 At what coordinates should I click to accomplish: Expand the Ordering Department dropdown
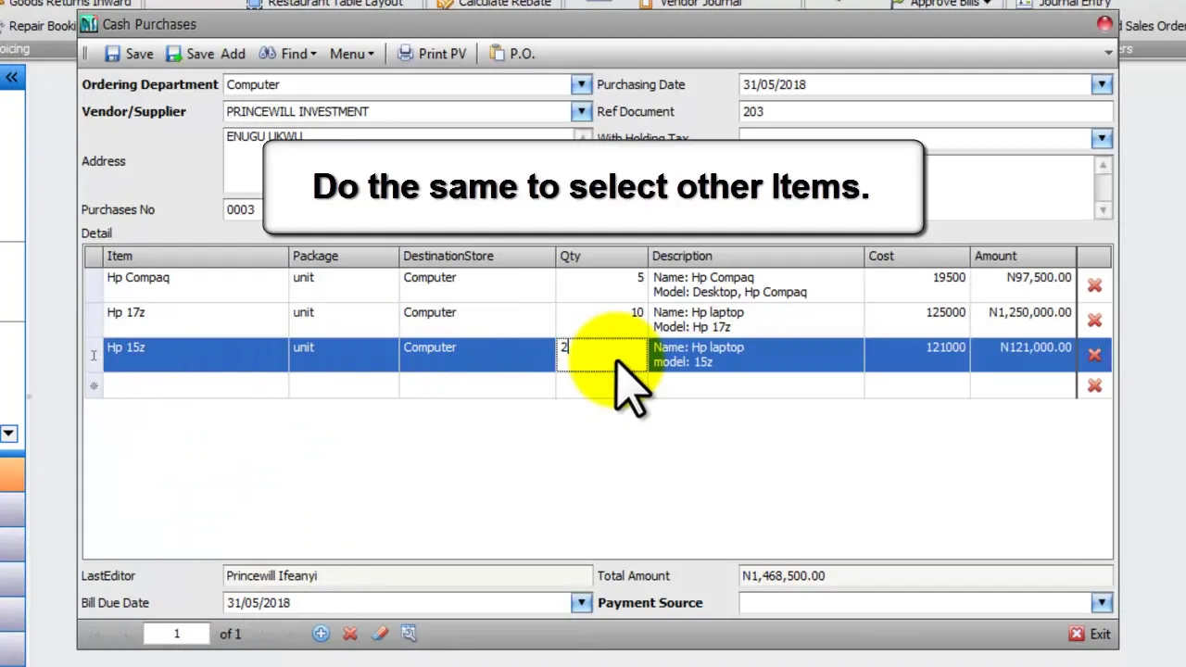[x=581, y=84]
